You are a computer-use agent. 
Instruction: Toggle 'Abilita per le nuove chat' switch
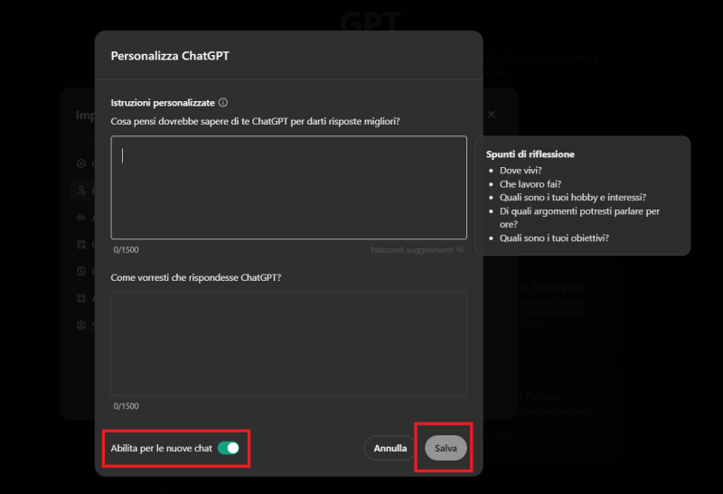coord(229,448)
